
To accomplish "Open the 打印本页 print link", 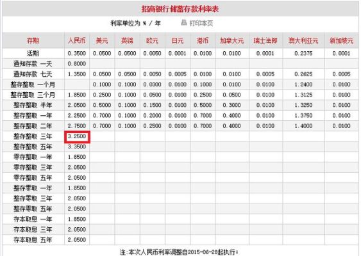I will pos(201,23).
